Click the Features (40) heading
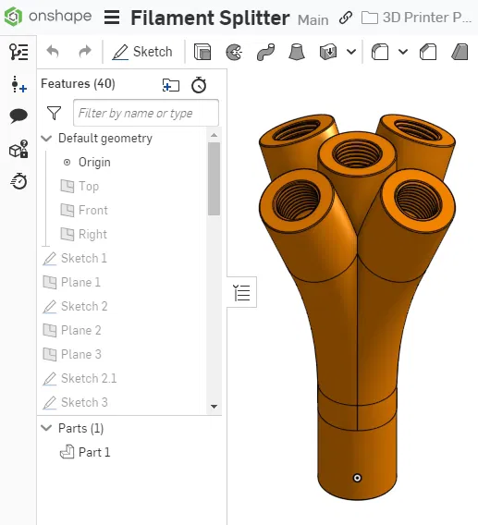Viewport: 478px width, 525px height. click(78, 84)
